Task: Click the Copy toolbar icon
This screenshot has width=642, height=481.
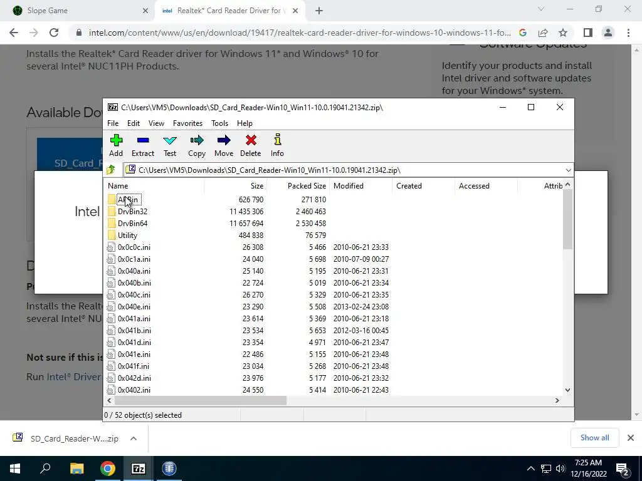Action: pyautogui.click(x=196, y=145)
